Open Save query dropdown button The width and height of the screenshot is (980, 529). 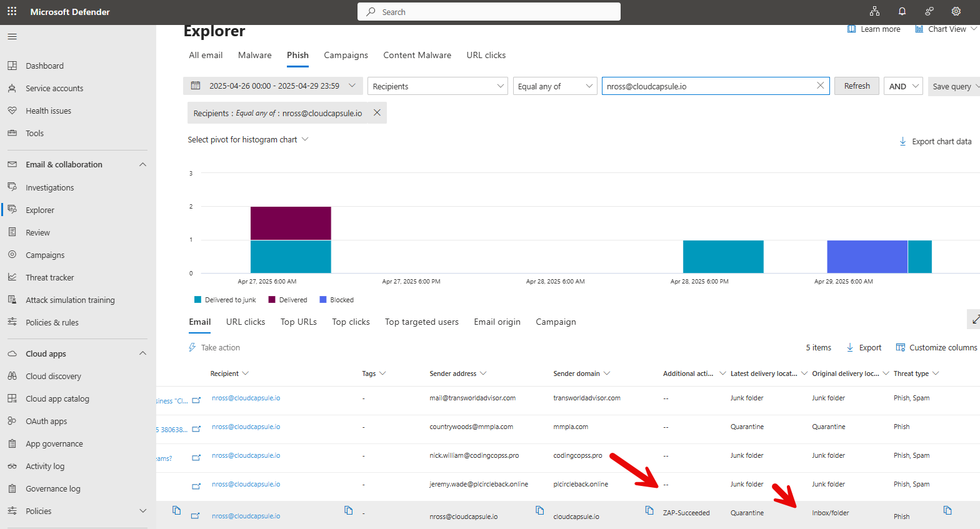tap(954, 86)
